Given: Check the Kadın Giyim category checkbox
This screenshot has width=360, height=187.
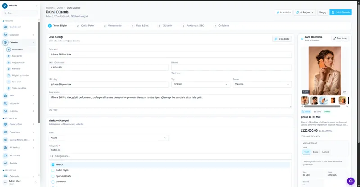Looking at the screenshot, I should click(x=53, y=170).
